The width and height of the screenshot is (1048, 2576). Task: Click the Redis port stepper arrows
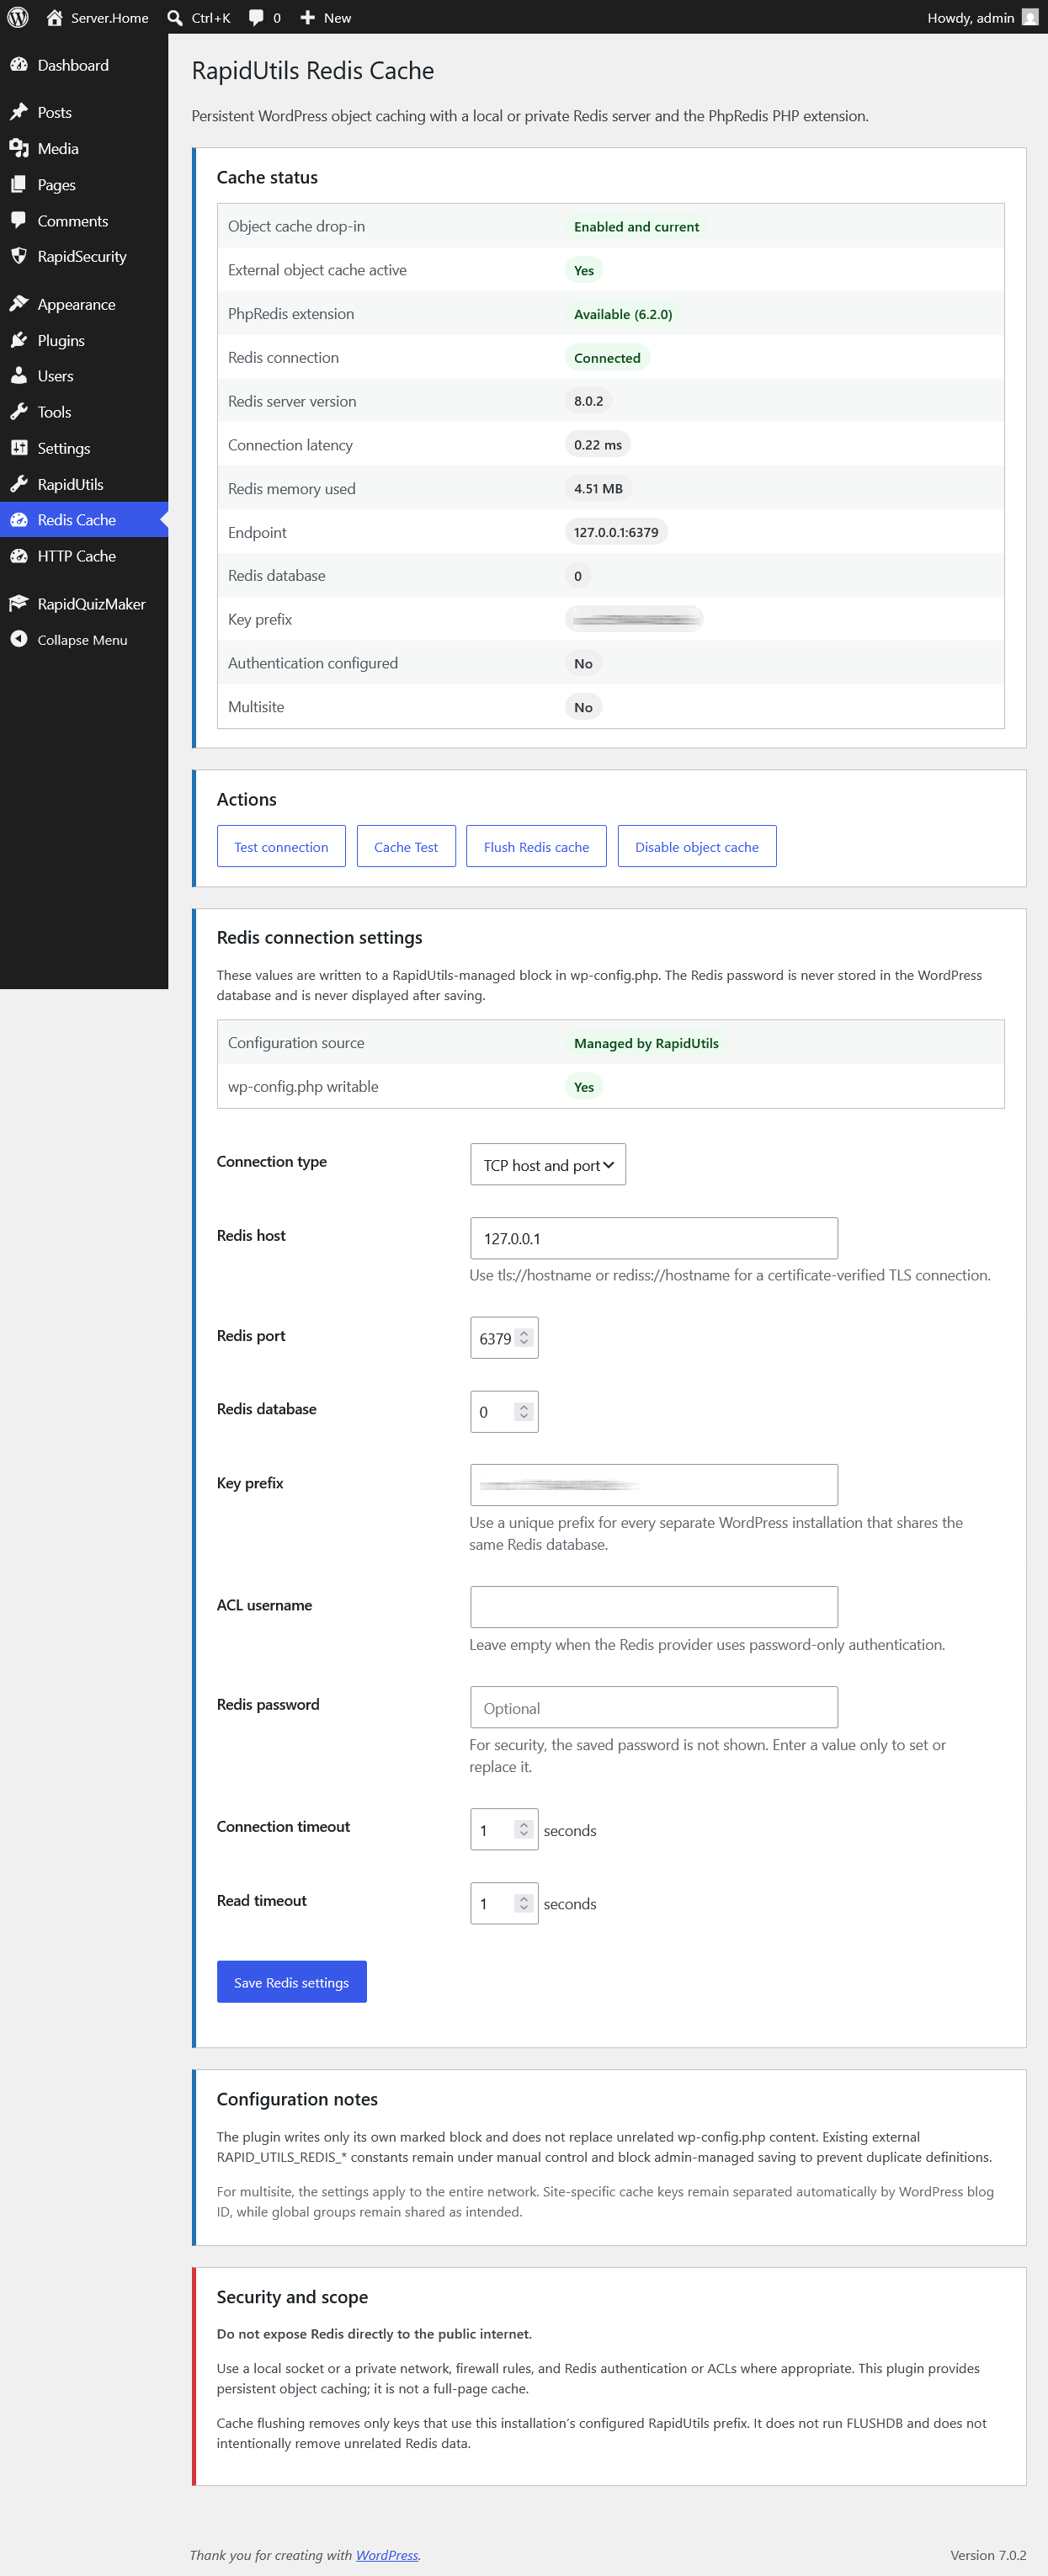click(524, 1338)
